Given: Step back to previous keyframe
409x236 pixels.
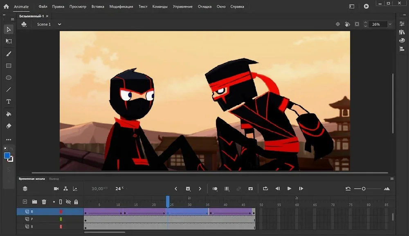Looking at the screenshot, I should pyautogui.click(x=176, y=189).
